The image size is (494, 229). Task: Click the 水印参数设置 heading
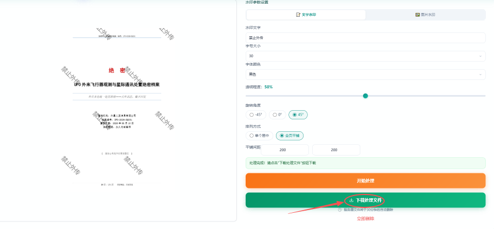pyautogui.click(x=257, y=2)
